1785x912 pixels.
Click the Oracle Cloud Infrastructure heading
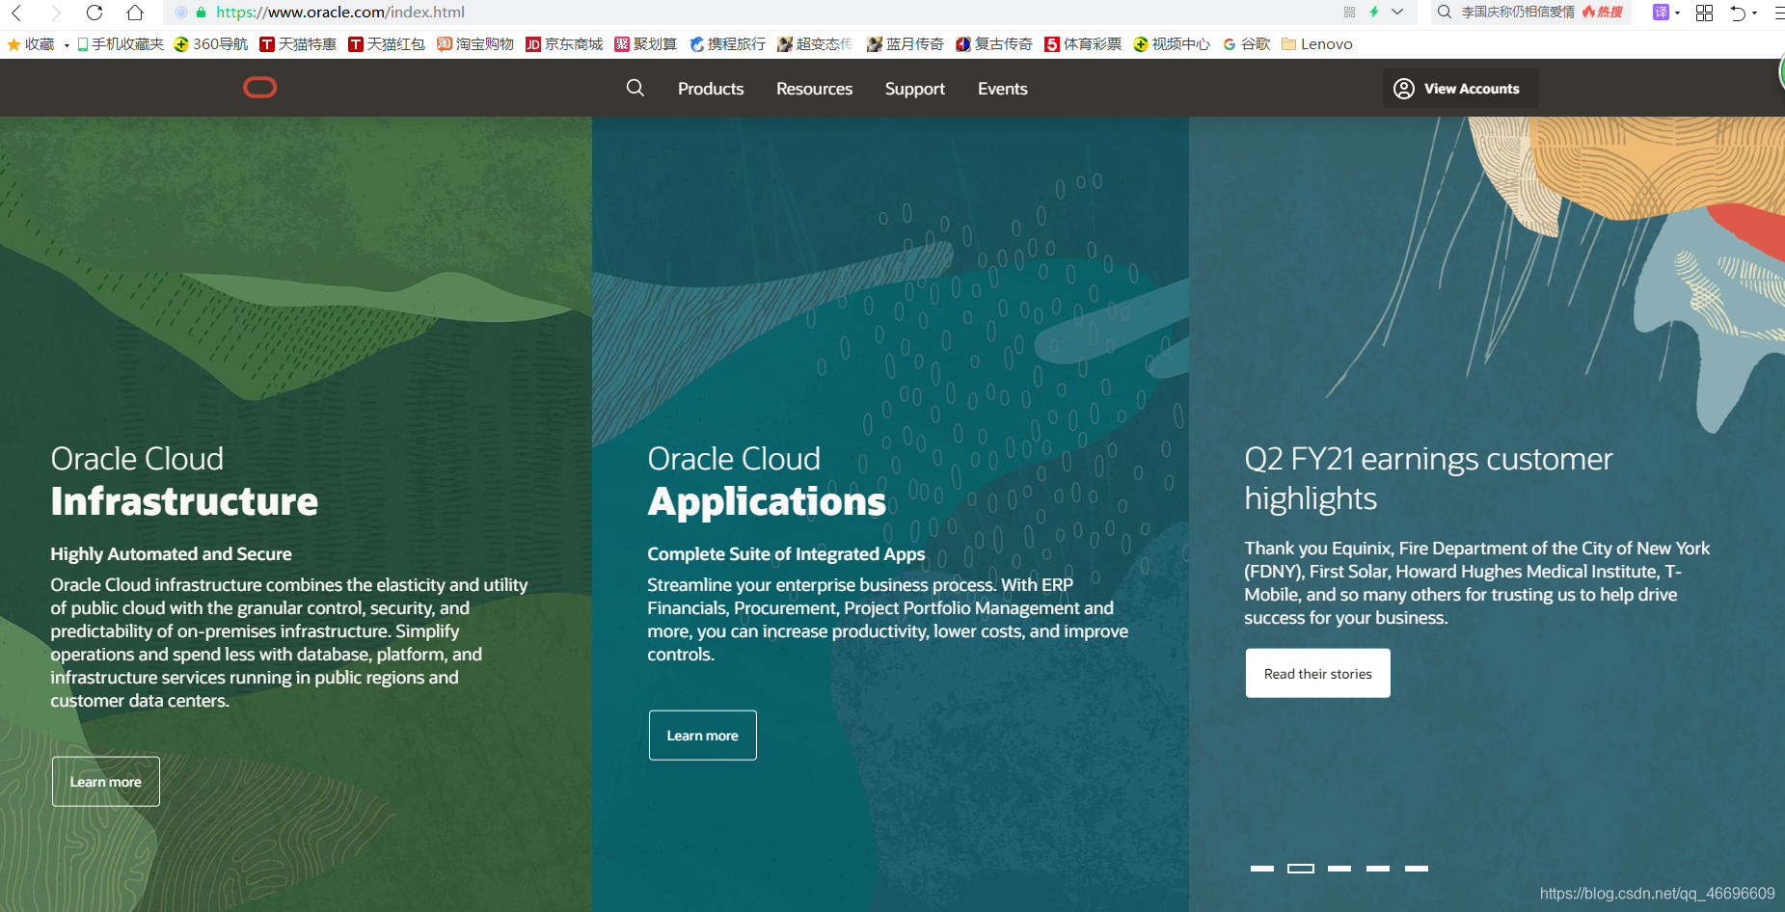click(x=184, y=481)
